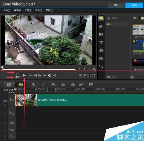This screenshot has width=144, height=141.
Task: Click the Play button
Action: [x=24, y=75]
